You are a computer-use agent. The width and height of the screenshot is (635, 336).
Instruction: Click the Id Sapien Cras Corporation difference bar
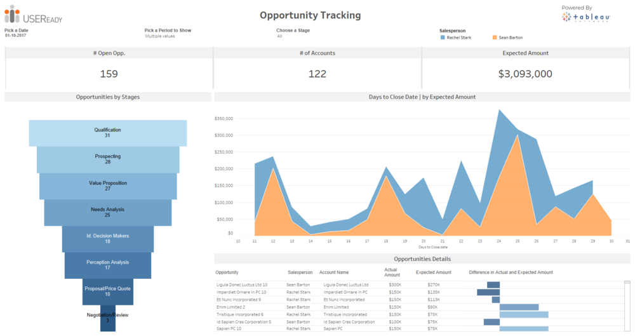[x=491, y=322]
